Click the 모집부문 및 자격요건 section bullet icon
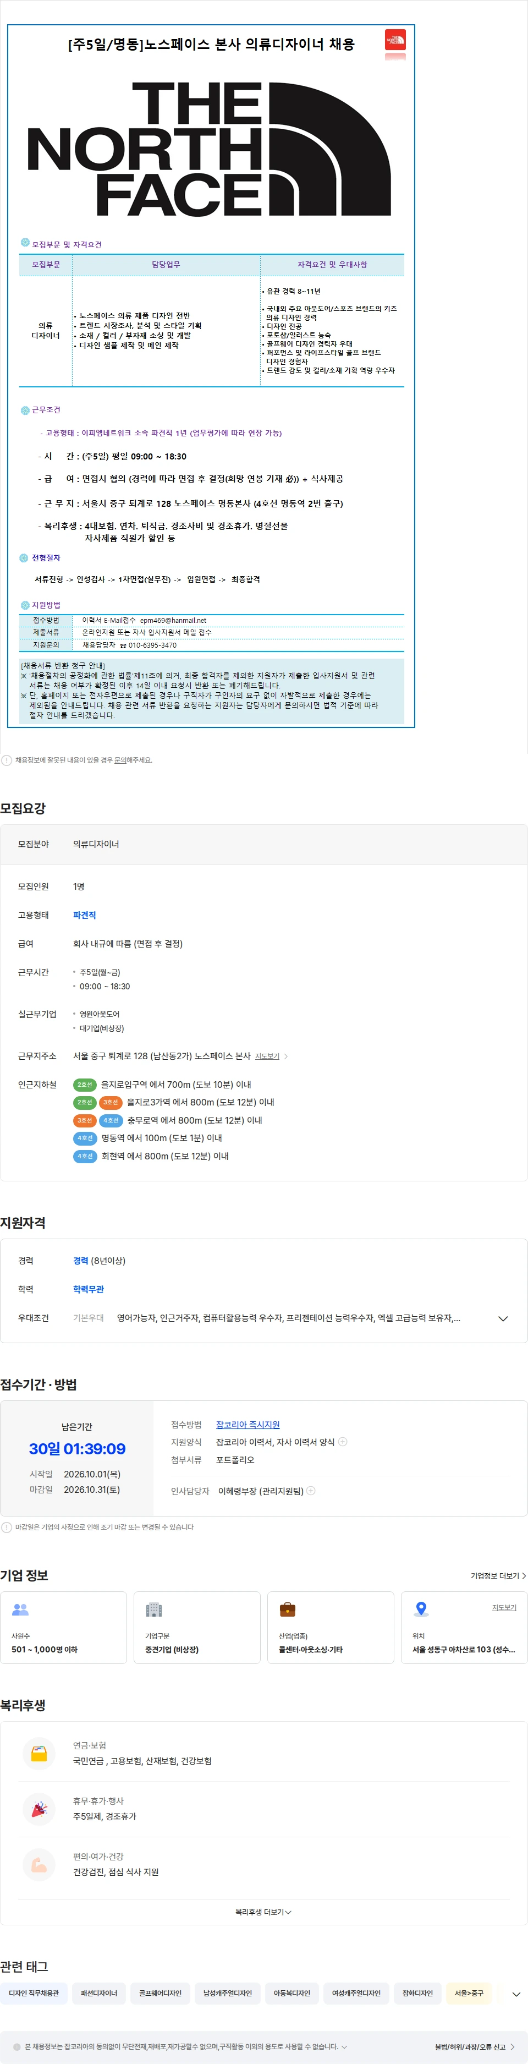The width and height of the screenshot is (528, 2064). pyautogui.click(x=25, y=243)
